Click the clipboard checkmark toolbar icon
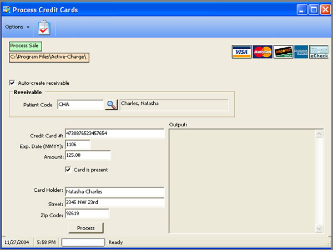The height and width of the screenshot is (250, 333). point(43,27)
